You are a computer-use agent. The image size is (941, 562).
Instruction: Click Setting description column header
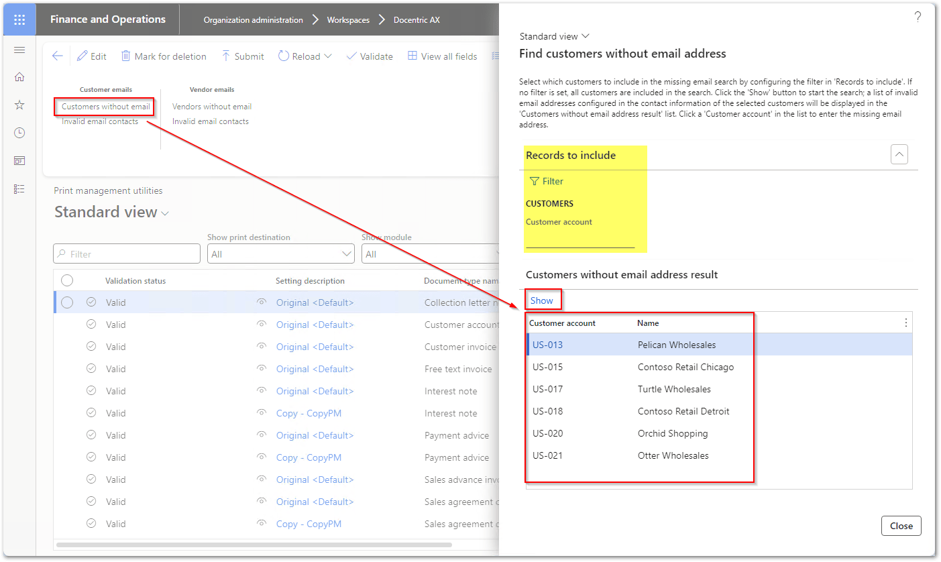pos(310,281)
